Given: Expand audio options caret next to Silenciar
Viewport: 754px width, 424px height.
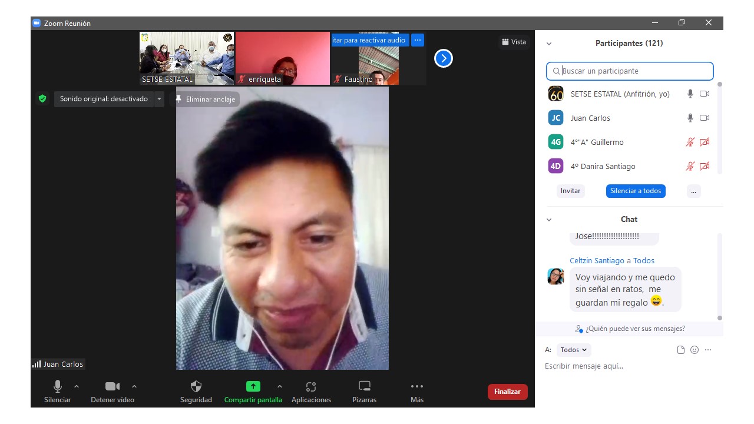Looking at the screenshot, I should [77, 386].
